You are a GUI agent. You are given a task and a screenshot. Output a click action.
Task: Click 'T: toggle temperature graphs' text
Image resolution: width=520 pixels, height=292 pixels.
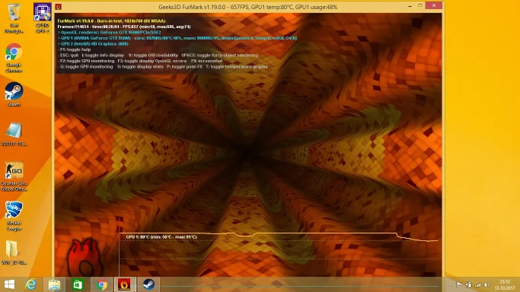(237, 67)
